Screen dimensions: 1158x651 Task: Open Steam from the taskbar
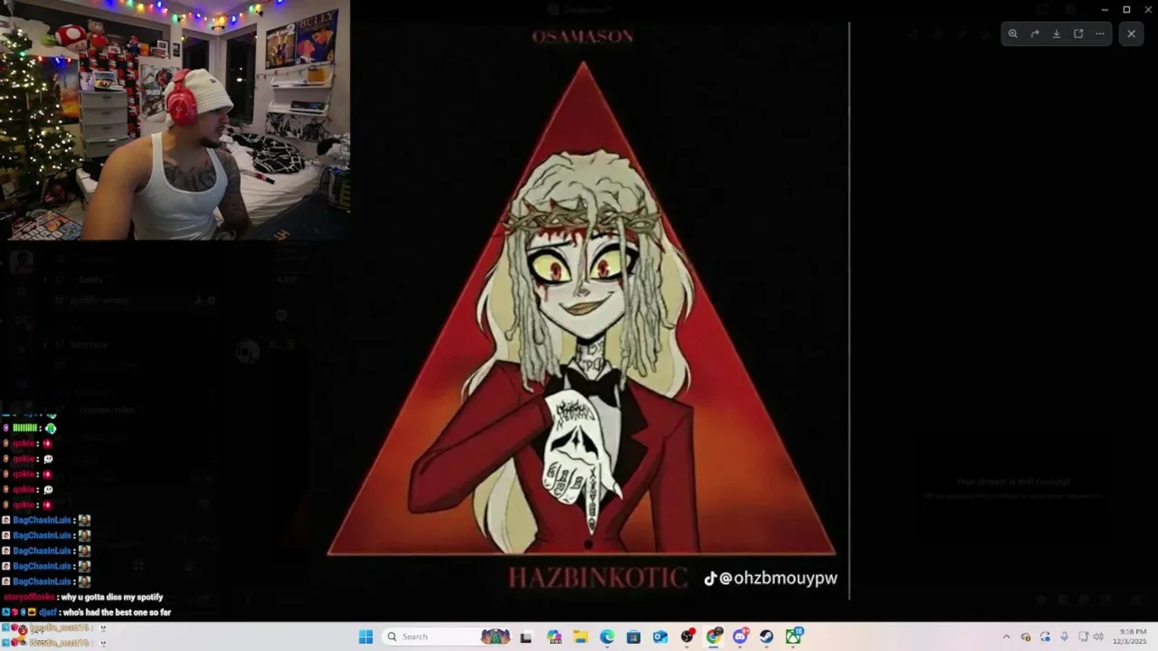(767, 637)
